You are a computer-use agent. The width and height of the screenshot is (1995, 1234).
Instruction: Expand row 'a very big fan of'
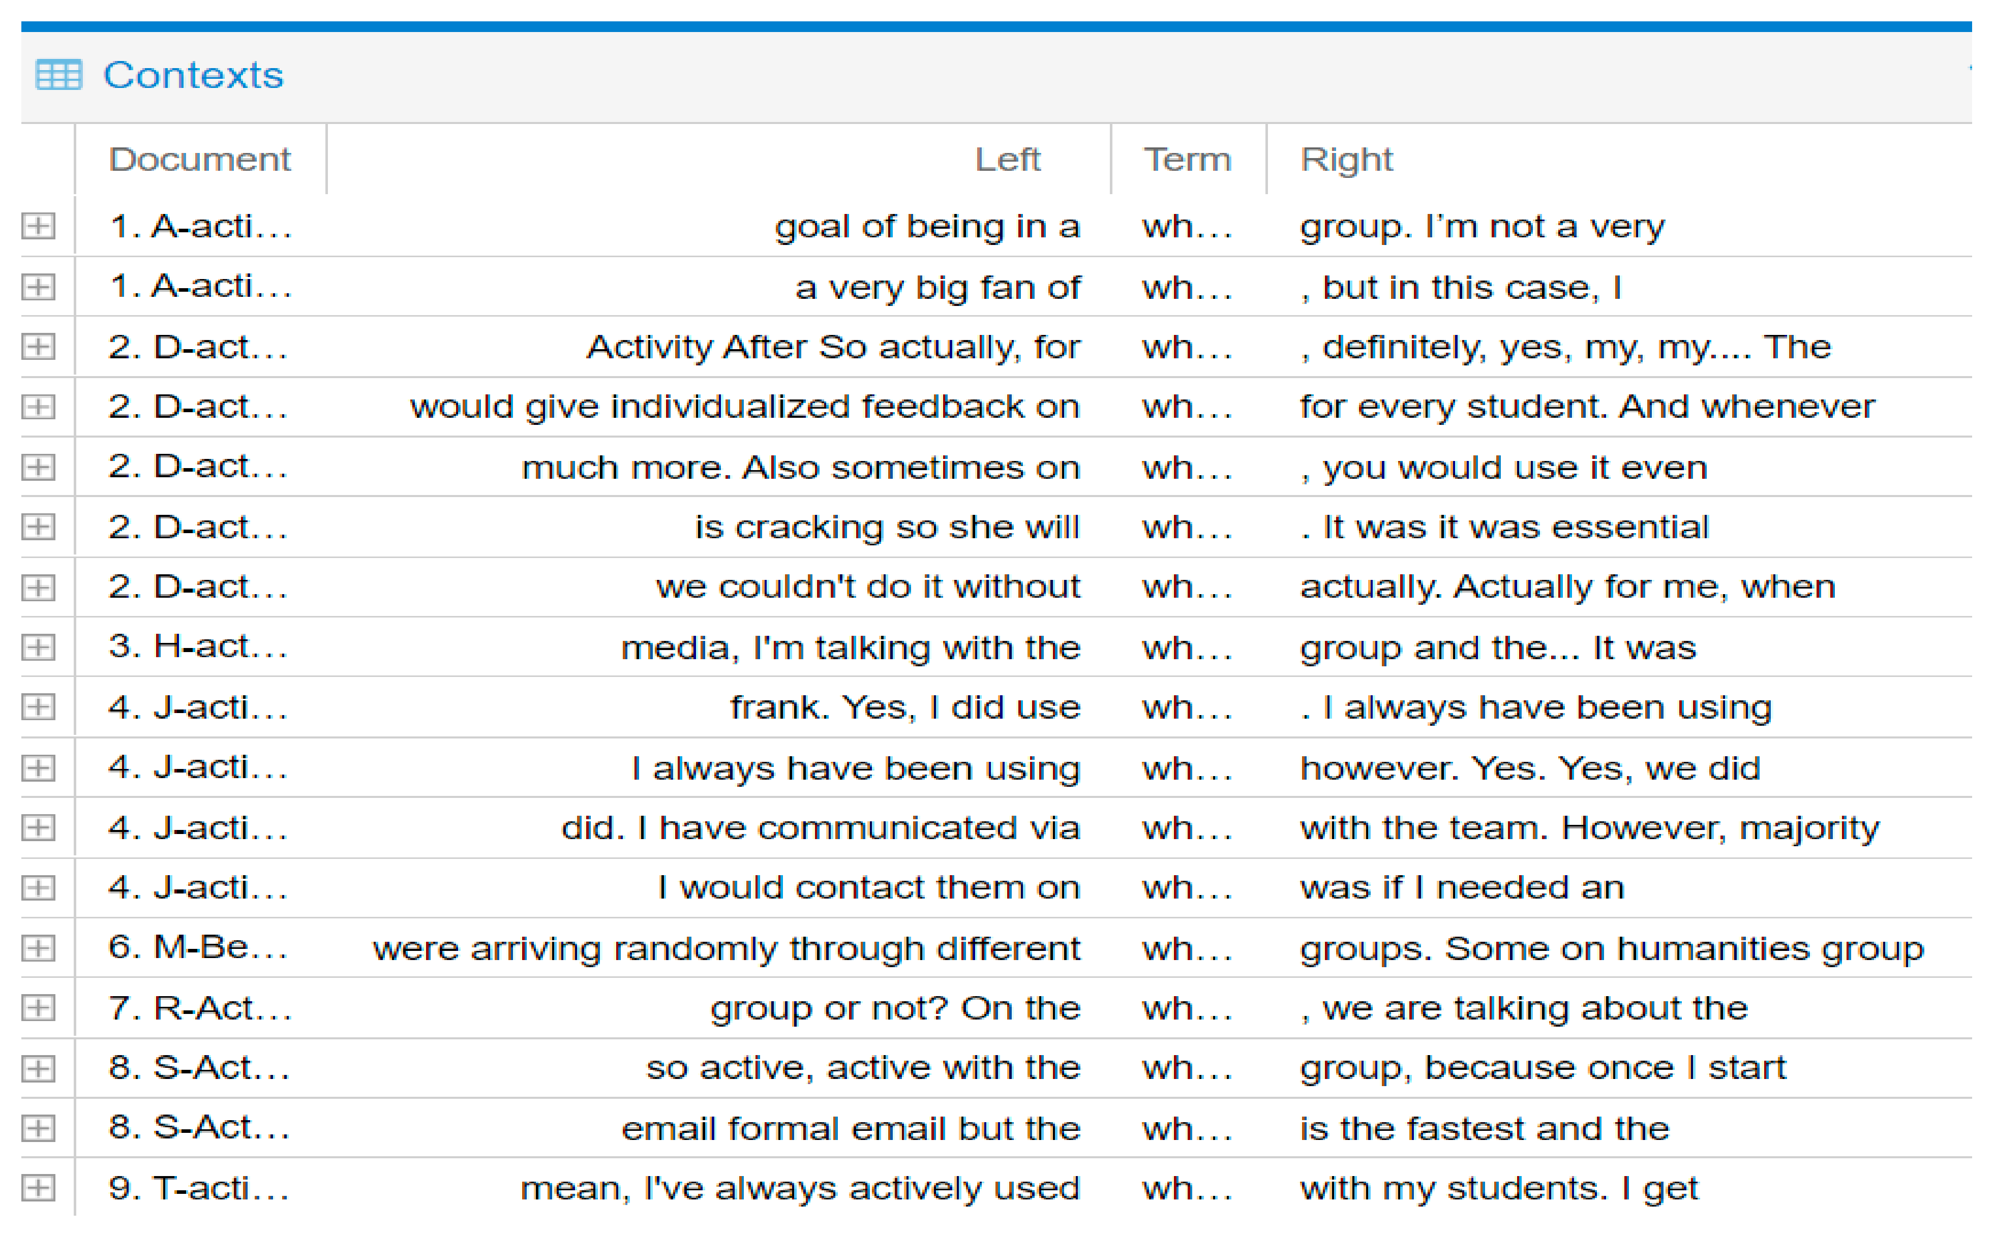click(38, 287)
